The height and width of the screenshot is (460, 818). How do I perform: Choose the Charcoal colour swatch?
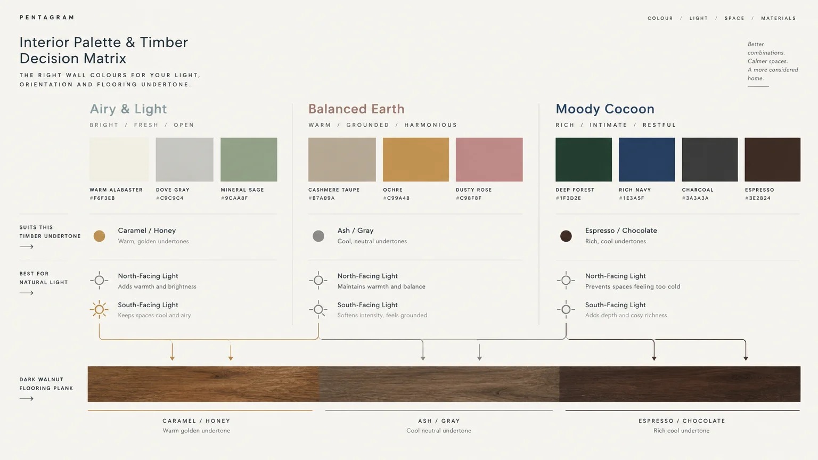tap(710, 160)
